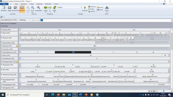Viewport: 173px width, 97px height.
Task: Select the Geburtsdatum (PER) attribute
Action: 9,43
